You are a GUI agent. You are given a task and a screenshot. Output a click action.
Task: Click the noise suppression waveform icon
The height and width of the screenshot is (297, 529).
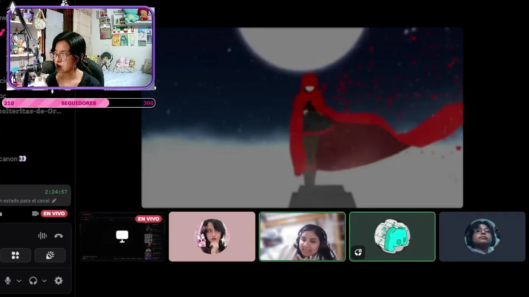pyautogui.click(x=42, y=236)
